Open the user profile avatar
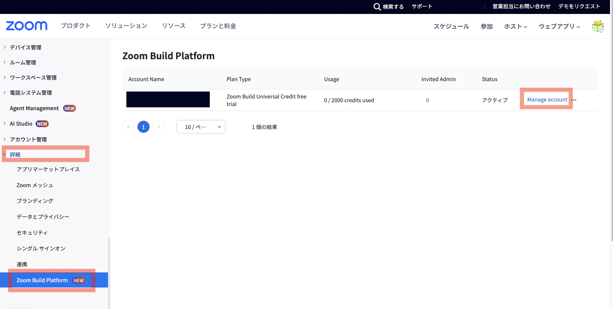 [598, 26]
